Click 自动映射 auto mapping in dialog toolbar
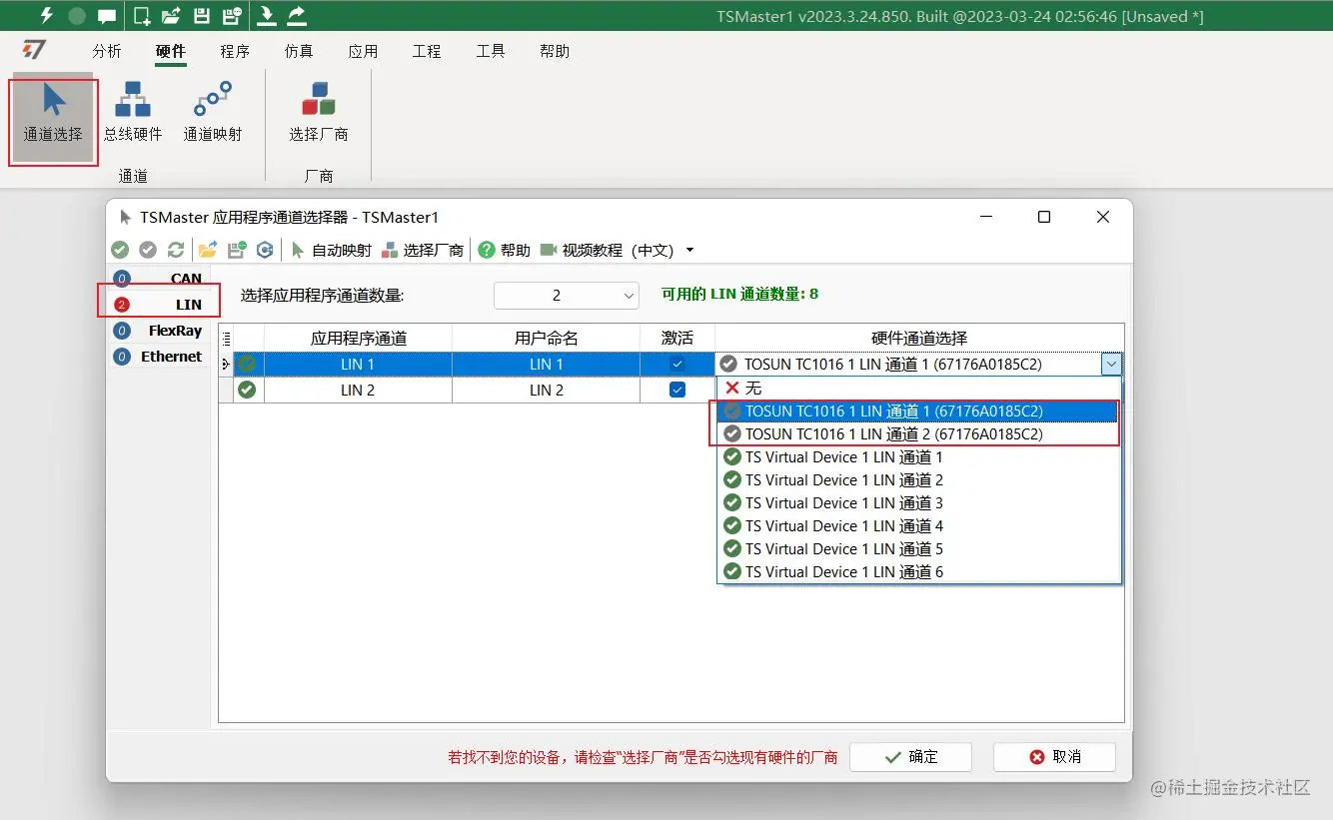This screenshot has width=1333, height=820. [x=331, y=250]
